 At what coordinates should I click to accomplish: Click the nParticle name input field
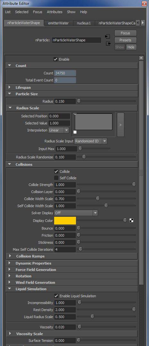(77, 40)
